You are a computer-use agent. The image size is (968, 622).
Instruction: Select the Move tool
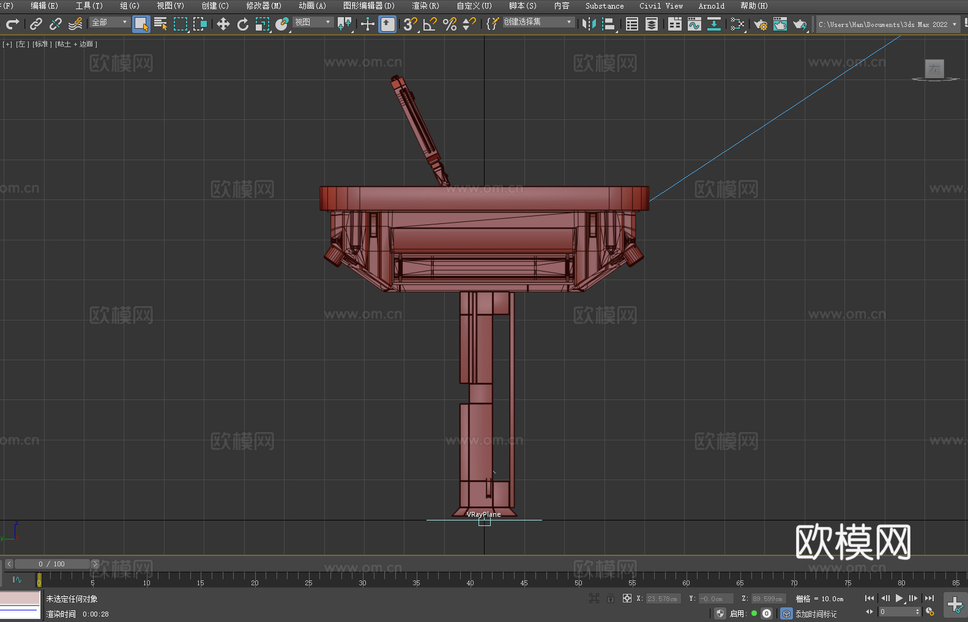pyautogui.click(x=223, y=24)
